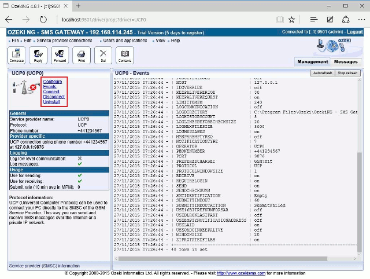
Task: Open the Contacts toolbar icon
Action: [x=125, y=56]
